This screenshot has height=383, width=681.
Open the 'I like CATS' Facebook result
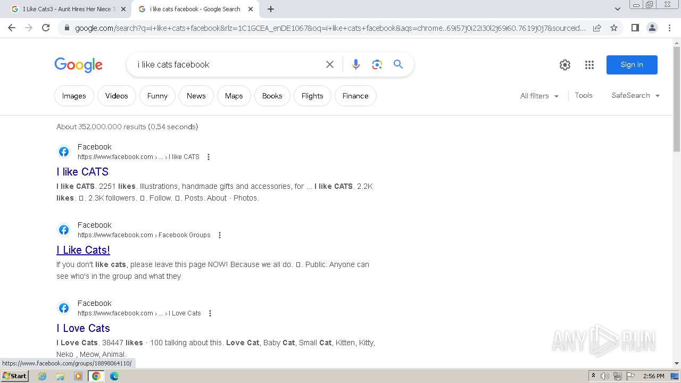coord(82,172)
